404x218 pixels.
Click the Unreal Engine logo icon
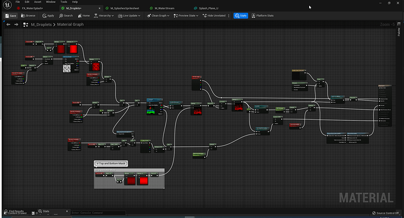(x=7, y=5)
